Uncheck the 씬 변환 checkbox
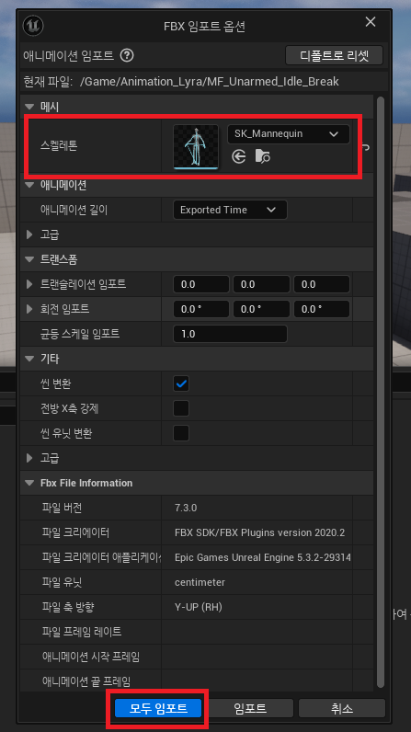The image size is (411, 732). [x=181, y=383]
